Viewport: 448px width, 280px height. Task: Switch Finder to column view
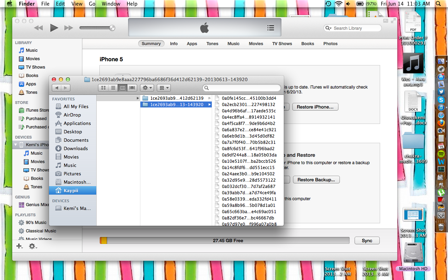coord(122,88)
